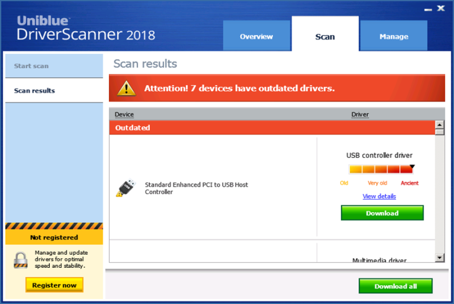Click the scrollbar down arrow
Image resolution: width=454 pixels, height=304 pixels.
pos(439,257)
